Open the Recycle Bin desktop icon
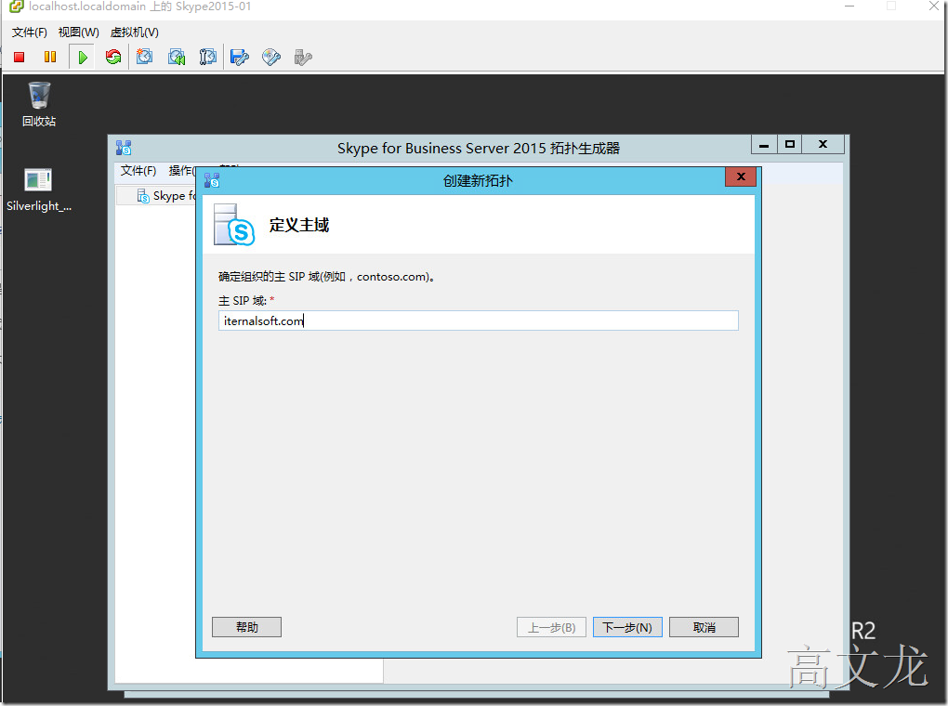This screenshot has width=948, height=706. click(39, 104)
